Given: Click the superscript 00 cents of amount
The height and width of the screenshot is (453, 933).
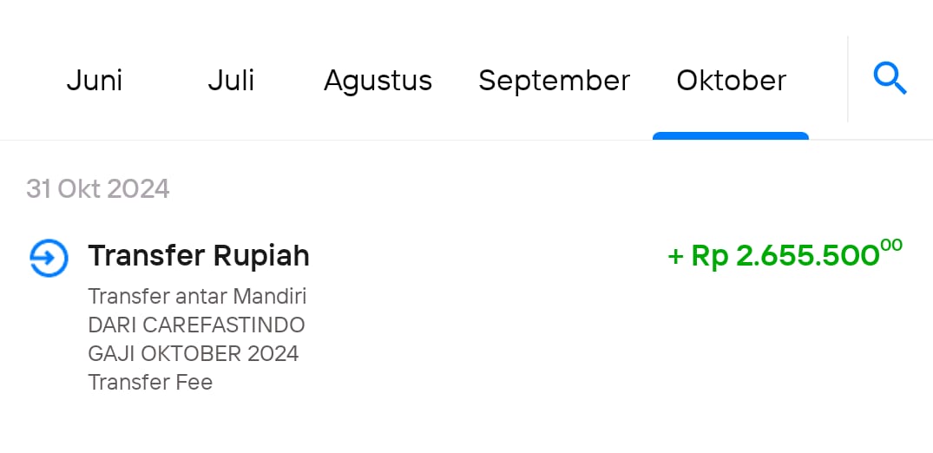Looking at the screenshot, I should pyautogui.click(x=891, y=245).
